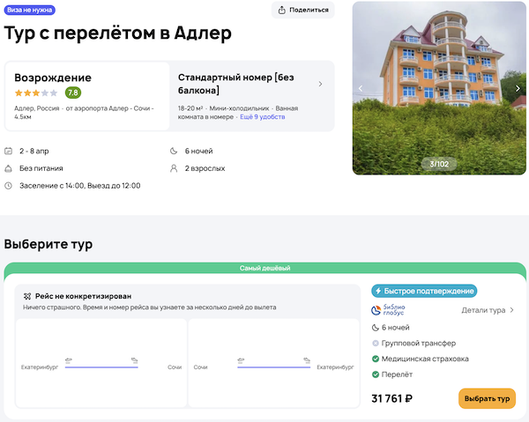Click the calendar icon beside 2 - 8 апр
Viewport: 529px width, 422px height.
9,151
